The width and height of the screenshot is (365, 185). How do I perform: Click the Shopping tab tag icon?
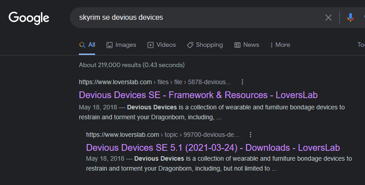tap(190, 45)
